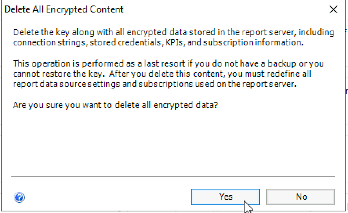Click the 'Delete All Encrypted Content' title text
The width and height of the screenshot is (348, 213).
pyautogui.click(x=64, y=9)
